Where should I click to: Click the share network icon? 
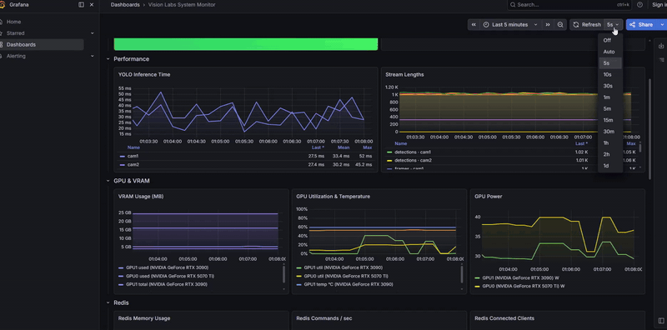pyautogui.click(x=632, y=25)
